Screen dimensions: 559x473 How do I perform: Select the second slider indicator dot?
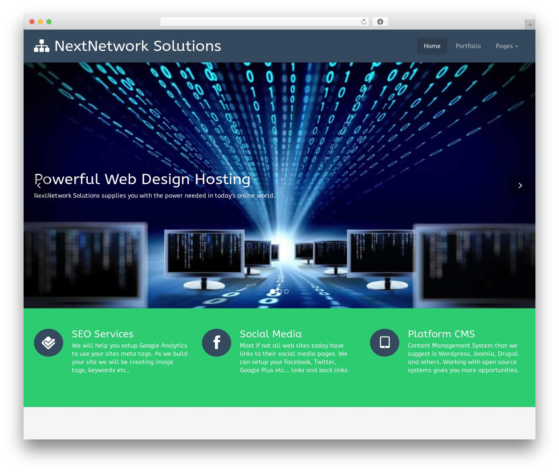click(x=279, y=291)
